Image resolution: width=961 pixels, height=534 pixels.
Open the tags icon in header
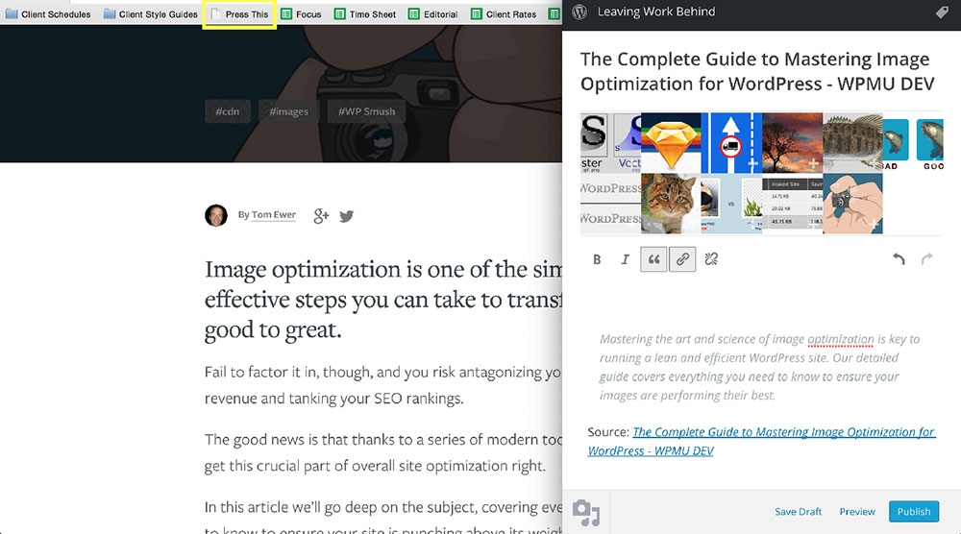pos(942,12)
